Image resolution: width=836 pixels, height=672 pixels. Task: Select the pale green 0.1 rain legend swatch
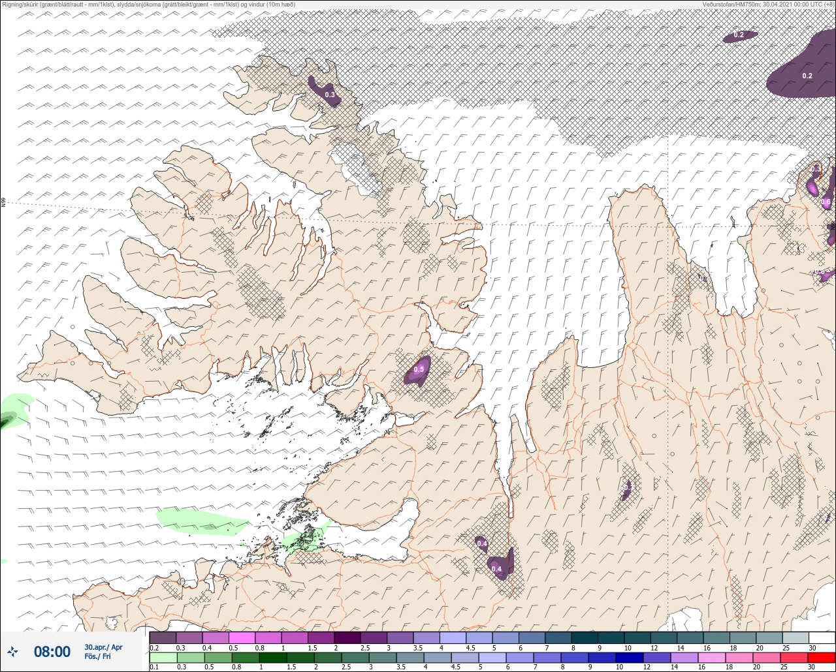(x=163, y=657)
